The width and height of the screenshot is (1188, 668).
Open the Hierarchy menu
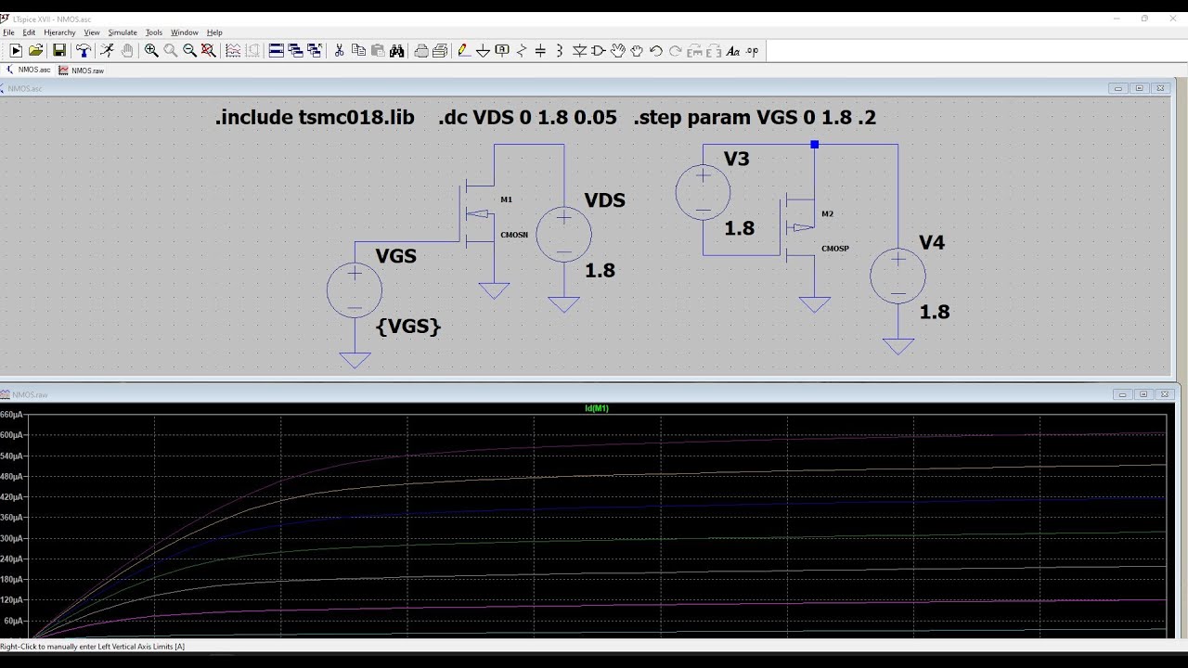(59, 32)
